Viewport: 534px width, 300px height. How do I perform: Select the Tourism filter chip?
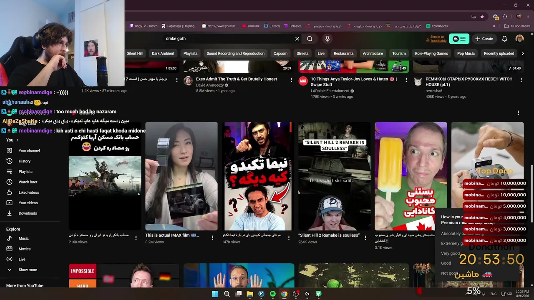click(x=399, y=53)
